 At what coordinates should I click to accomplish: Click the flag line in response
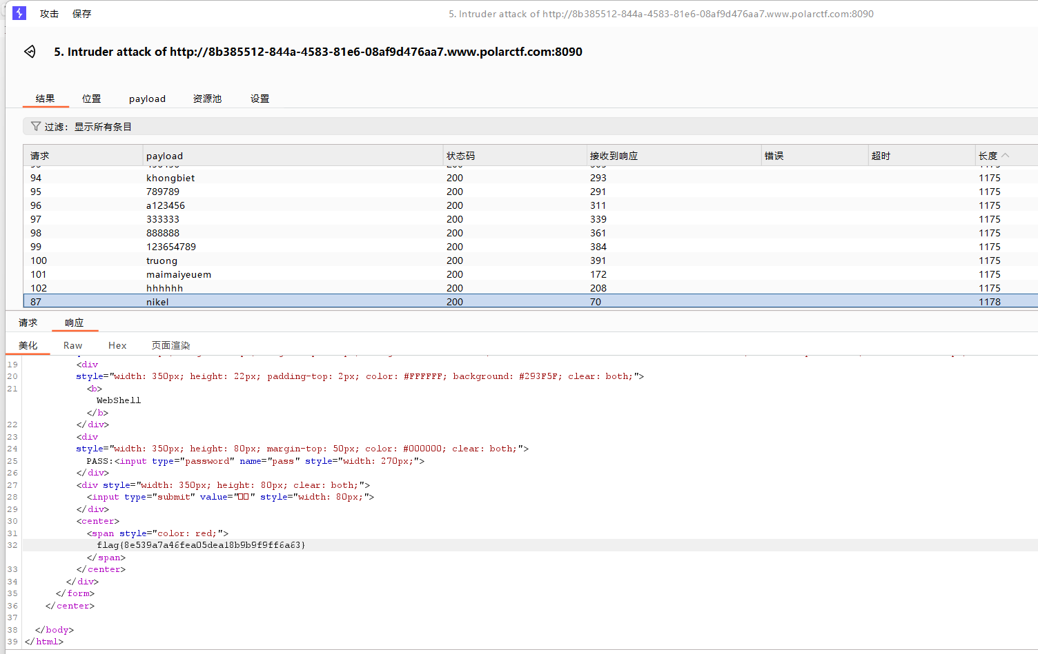pos(201,545)
